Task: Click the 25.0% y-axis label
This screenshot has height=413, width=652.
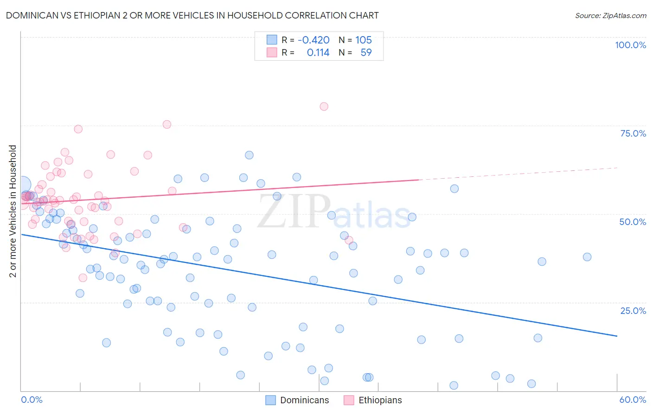Action: (x=633, y=311)
